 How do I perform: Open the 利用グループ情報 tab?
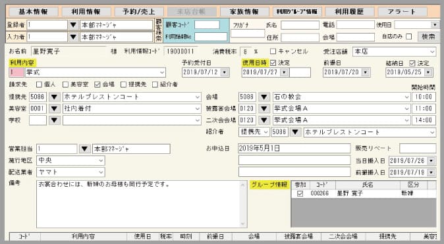pos(296,12)
